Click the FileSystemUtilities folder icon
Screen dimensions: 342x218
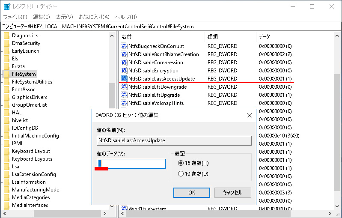point(6,82)
